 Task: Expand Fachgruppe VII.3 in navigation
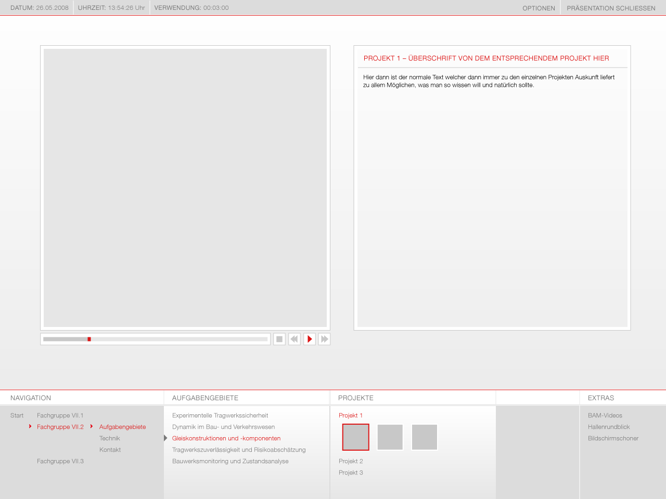[60, 461]
